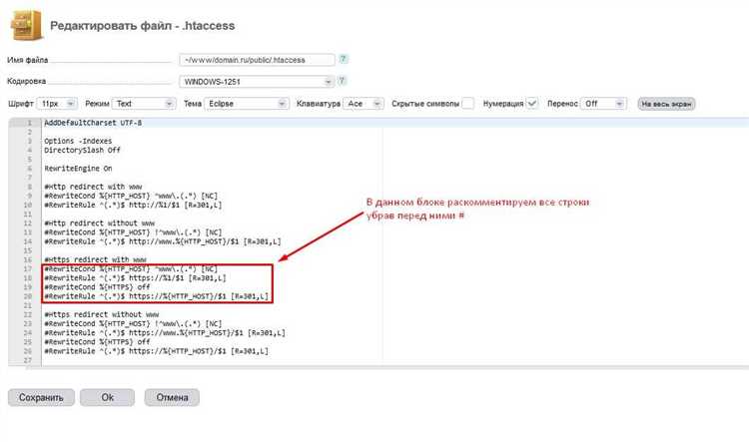This screenshot has width=749, height=442.
Task: Click line 14 RewriteRule http://www text
Action: [163, 241]
